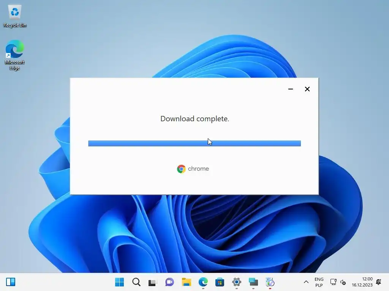Screen dimensions: 389x291
Task: Open clock and calendar at 12:00
Action: coord(362,282)
